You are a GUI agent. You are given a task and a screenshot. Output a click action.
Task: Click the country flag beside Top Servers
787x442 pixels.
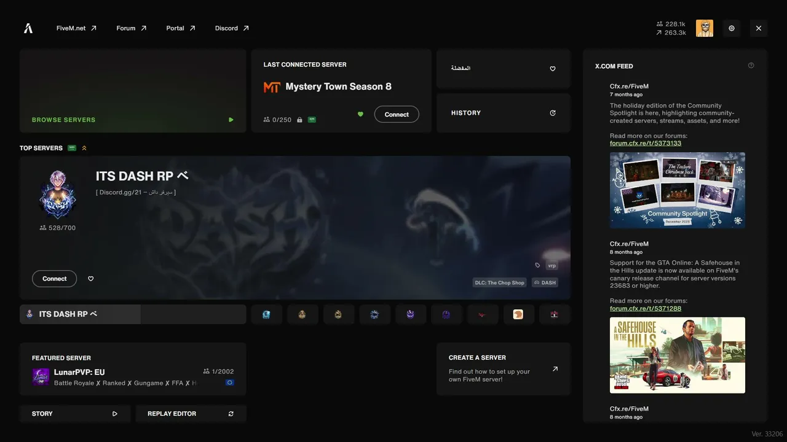click(72, 148)
